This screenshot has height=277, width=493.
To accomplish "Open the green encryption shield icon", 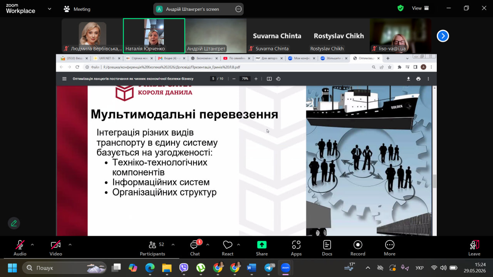I will (x=401, y=8).
